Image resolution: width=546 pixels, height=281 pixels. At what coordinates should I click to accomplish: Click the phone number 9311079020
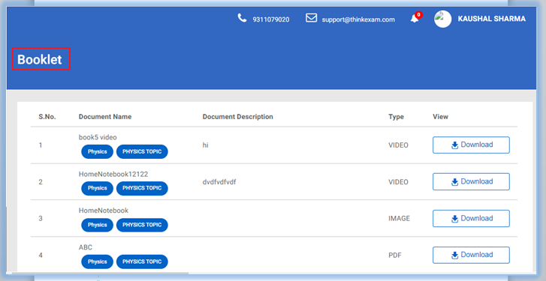click(x=271, y=19)
